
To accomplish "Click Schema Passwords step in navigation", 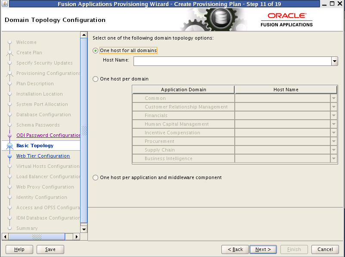I will [x=38, y=125].
